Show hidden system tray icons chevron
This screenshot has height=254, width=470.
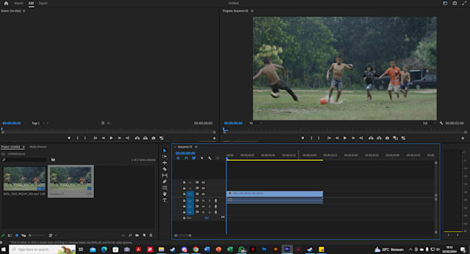click(x=411, y=249)
